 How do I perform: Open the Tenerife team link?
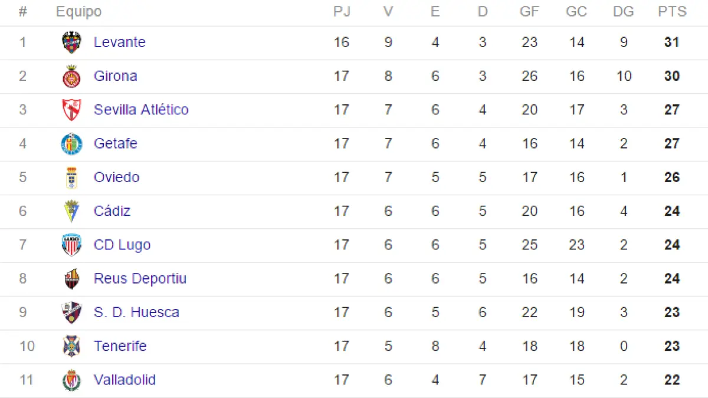[120, 346]
